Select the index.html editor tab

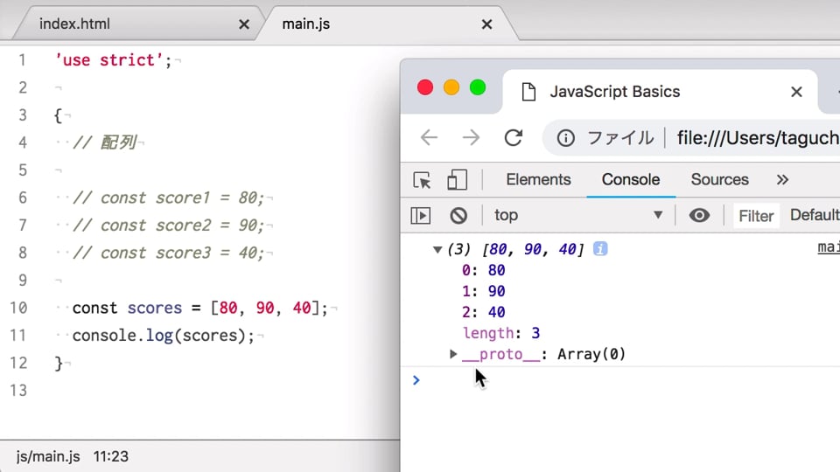[x=75, y=24]
